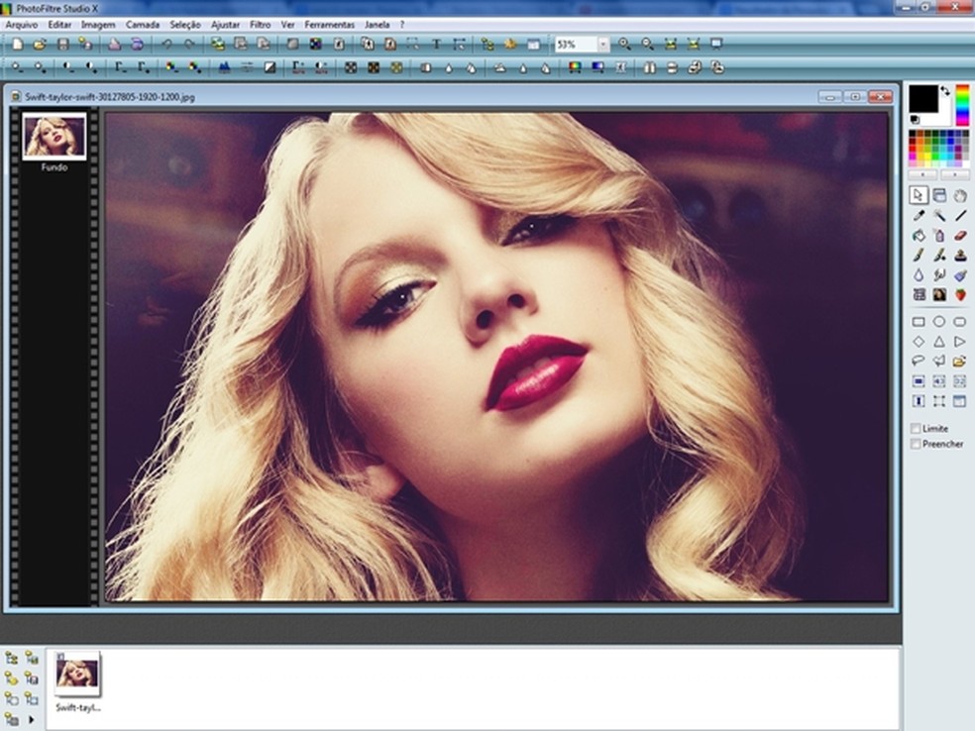Select the Paintbrush tool
975x731 pixels.
click(919, 255)
